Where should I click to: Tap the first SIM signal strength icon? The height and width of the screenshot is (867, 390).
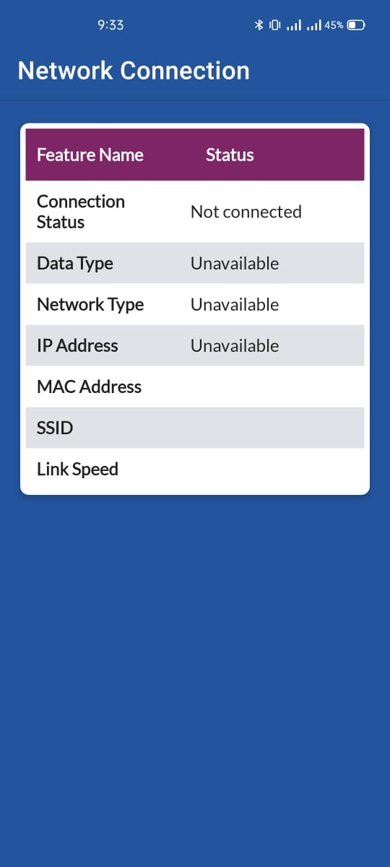294,25
